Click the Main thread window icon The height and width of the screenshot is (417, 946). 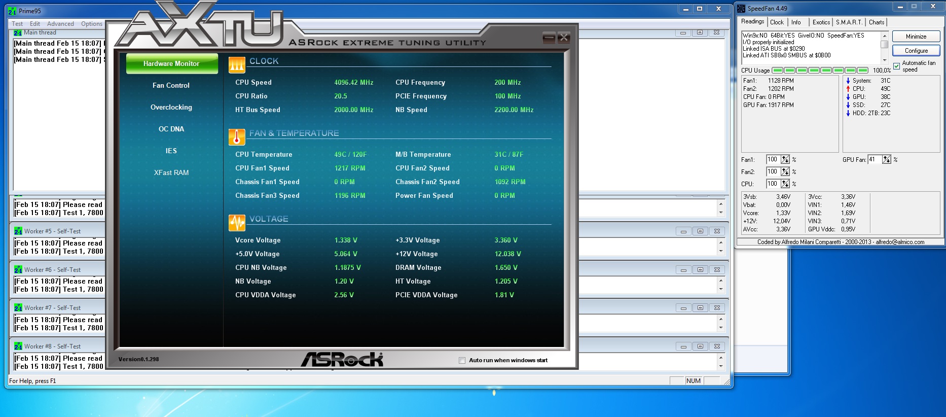point(18,32)
